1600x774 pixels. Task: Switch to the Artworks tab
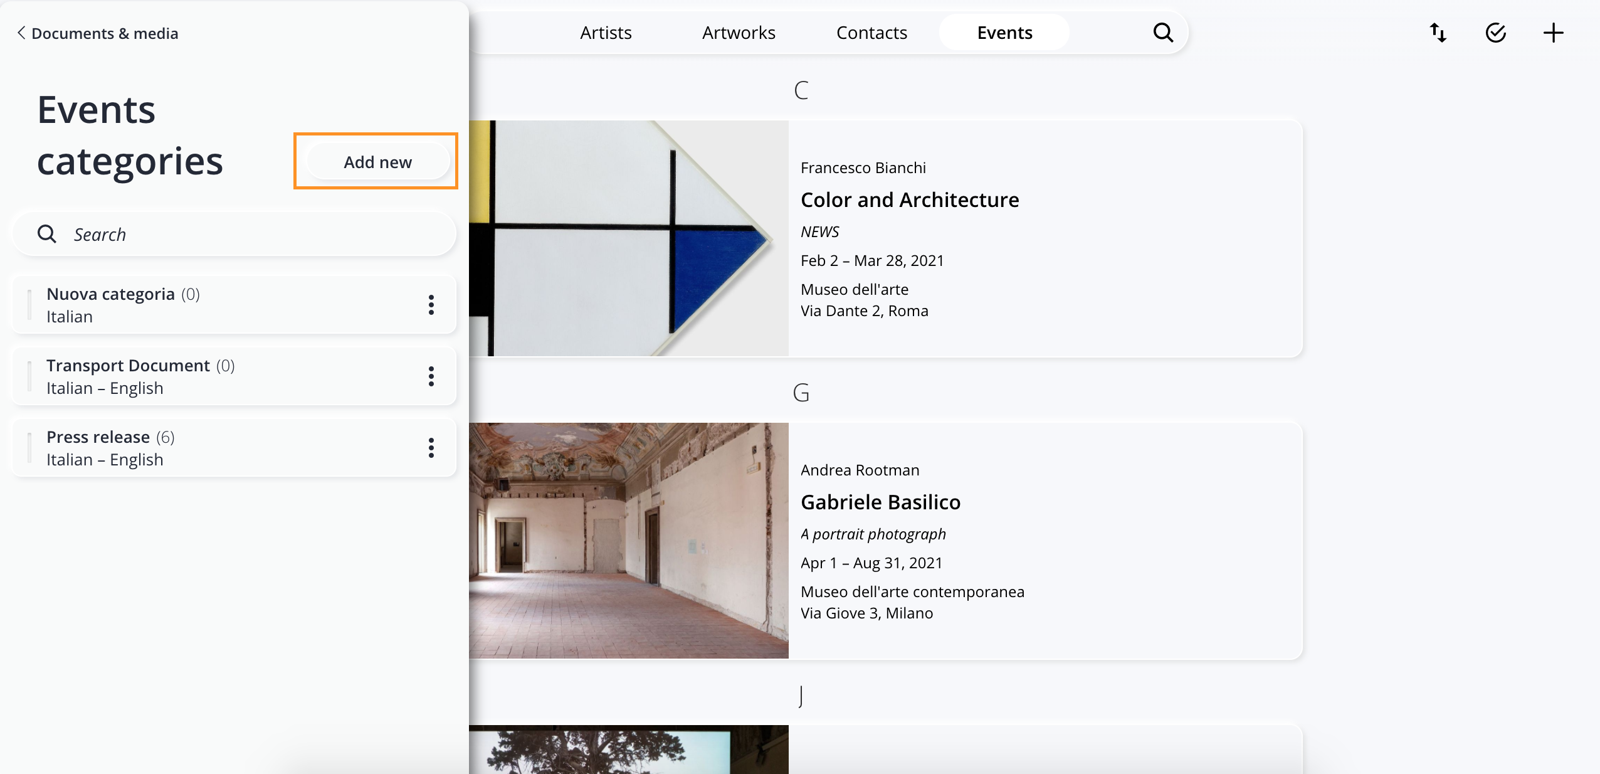coord(739,33)
